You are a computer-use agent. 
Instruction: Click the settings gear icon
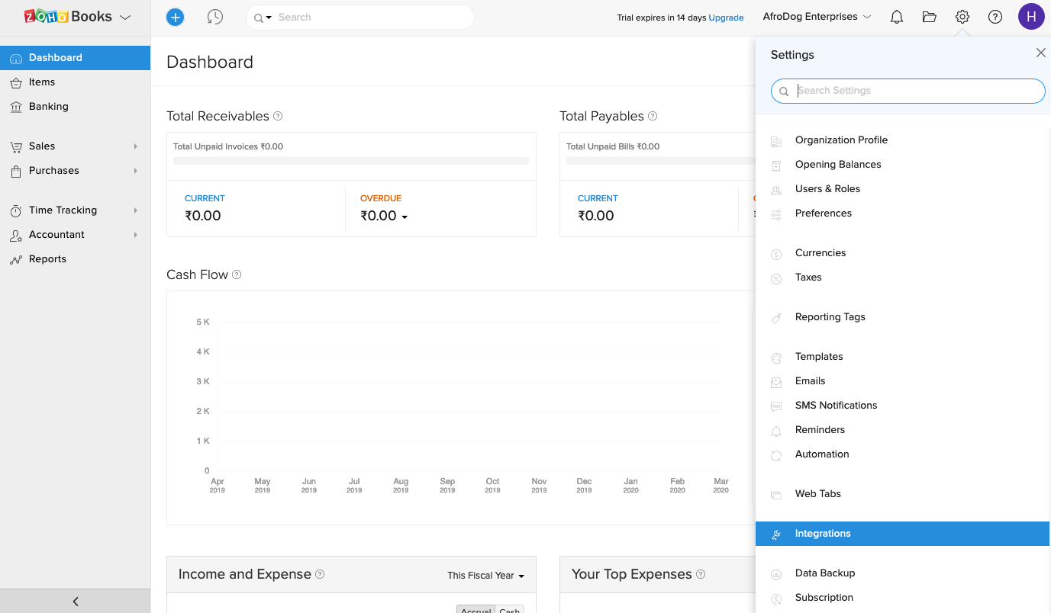tap(962, 17)
